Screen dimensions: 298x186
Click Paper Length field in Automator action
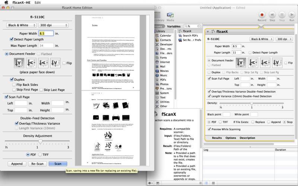(x=237, y=52)
